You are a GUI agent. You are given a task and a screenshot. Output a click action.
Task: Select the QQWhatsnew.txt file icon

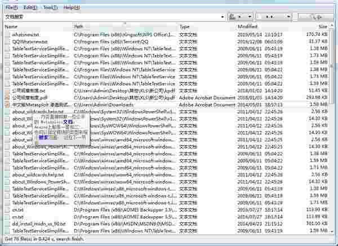[7, 41]
